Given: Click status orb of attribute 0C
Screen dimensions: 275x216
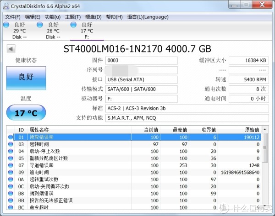Looking at the screenshot, I should click(x=11, y=186).
